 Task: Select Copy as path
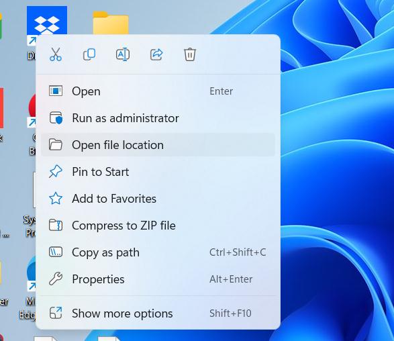pos(158,252)
